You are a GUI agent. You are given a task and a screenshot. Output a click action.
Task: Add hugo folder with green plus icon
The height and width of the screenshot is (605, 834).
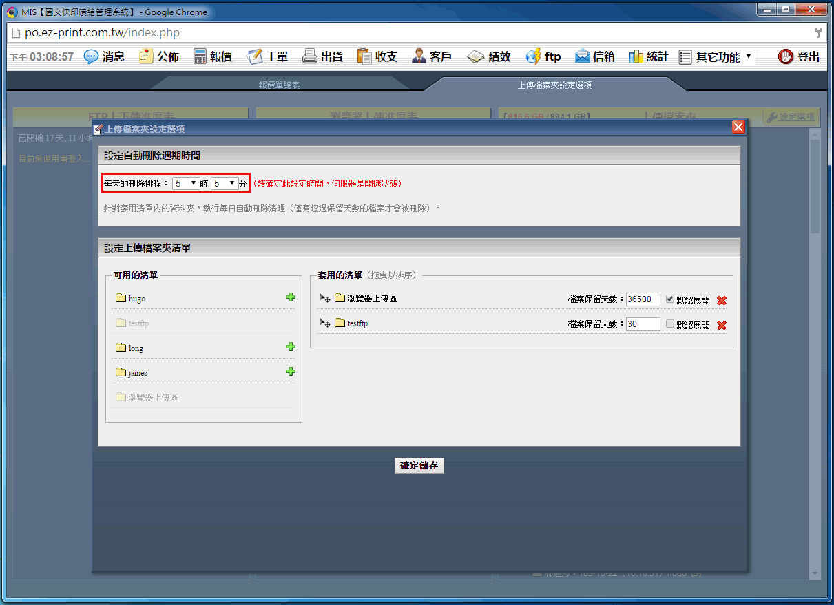[291, 297]
